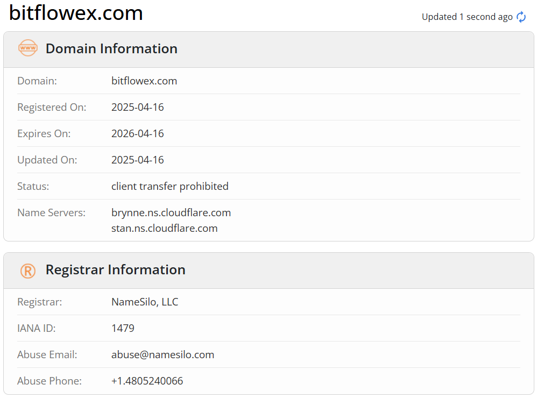This screenshot has width=544, height=398.
Task: Click the stan.ns.cloudflare.com name server
Action: [x=165, y=228]
